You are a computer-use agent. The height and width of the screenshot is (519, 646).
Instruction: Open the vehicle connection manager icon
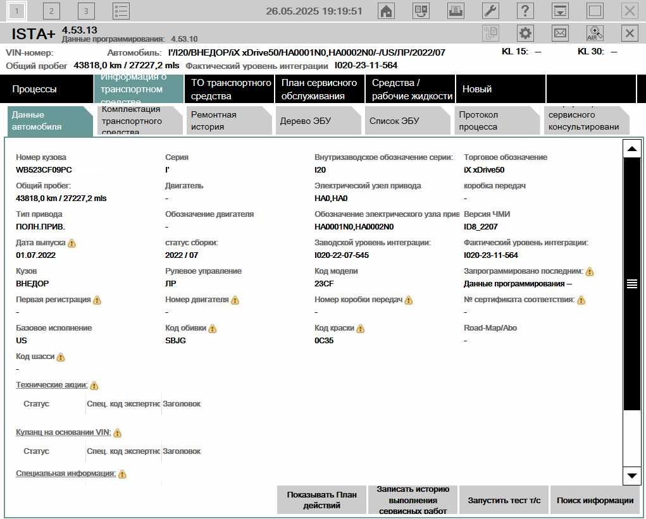pos(421,11)
